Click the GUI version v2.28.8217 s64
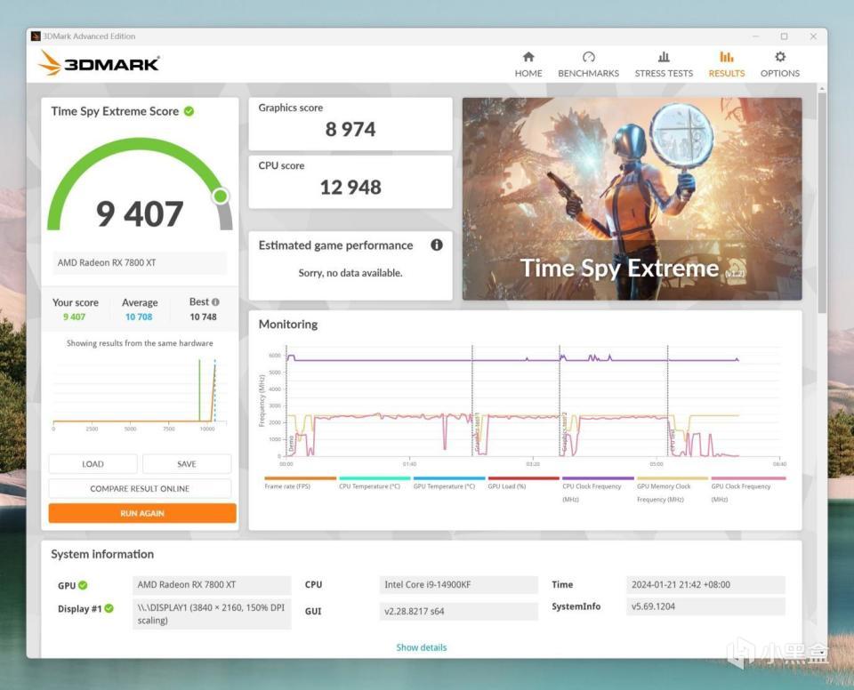 (458, 611)
